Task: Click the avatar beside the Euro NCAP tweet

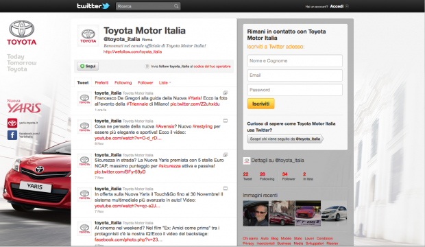Action: 84,161
